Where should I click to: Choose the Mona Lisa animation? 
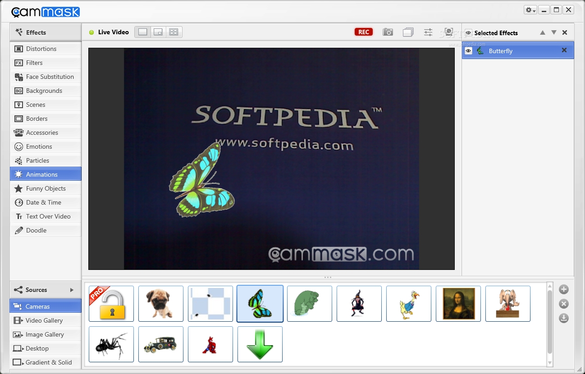pos(458,304)
